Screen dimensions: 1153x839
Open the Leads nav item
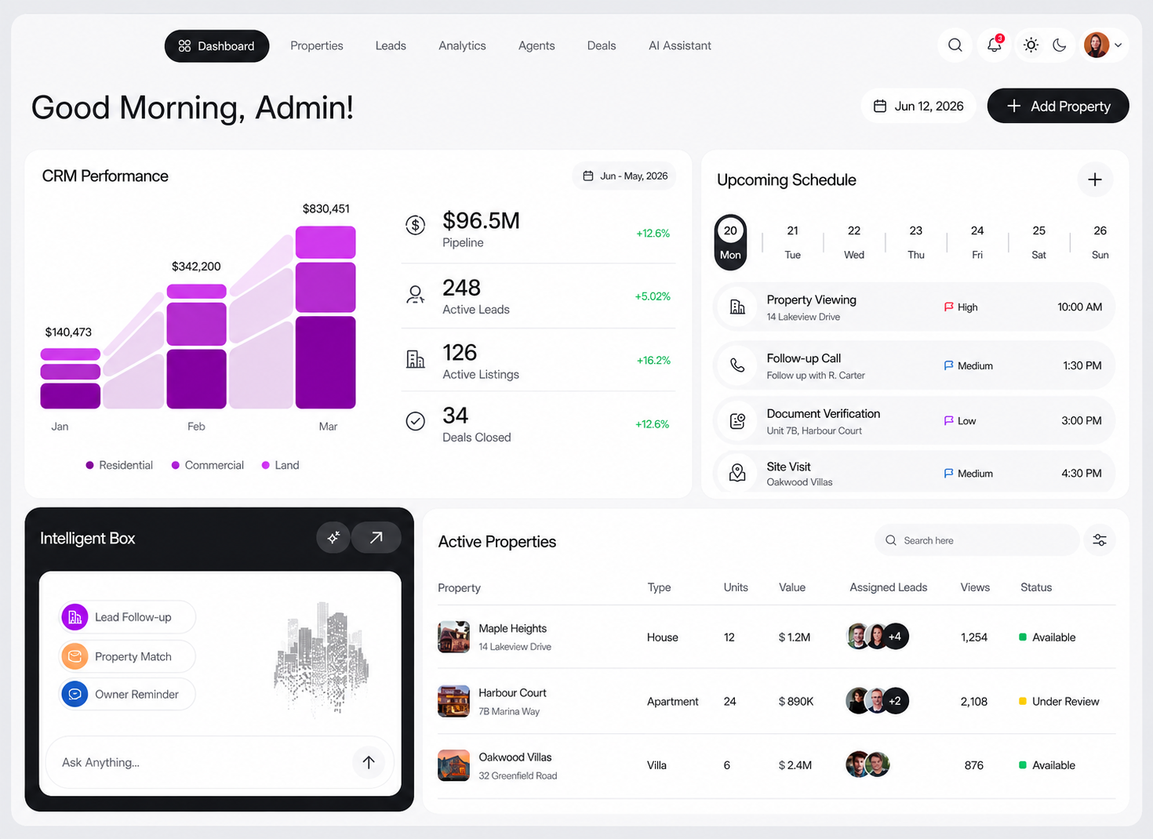pyautogui.click(x=391, y=45)
